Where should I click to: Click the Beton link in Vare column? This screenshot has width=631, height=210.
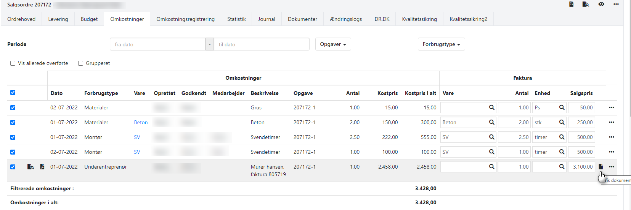point(141,122)
